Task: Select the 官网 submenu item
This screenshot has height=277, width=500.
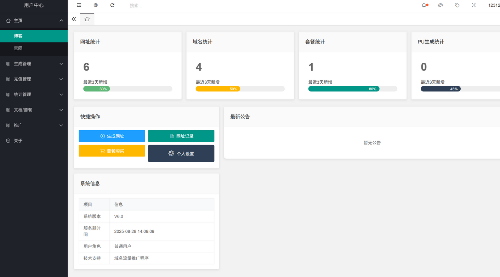Action: pyautogui.click(x=18, y=48)
